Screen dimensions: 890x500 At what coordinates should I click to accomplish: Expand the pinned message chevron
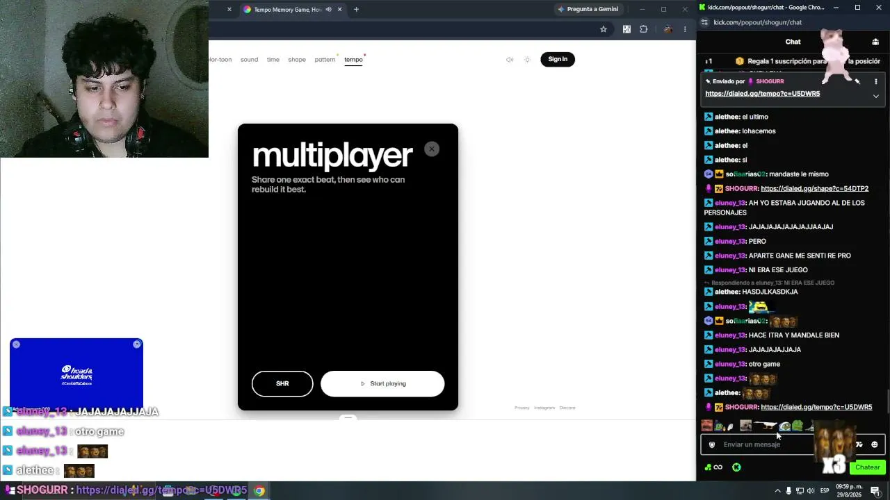(x=876, y=96)
